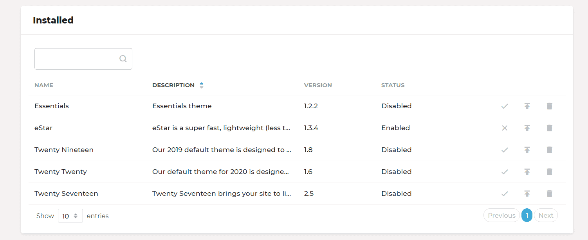
Task: Sort the table by the Status header
Action: (x=393, y=85)
